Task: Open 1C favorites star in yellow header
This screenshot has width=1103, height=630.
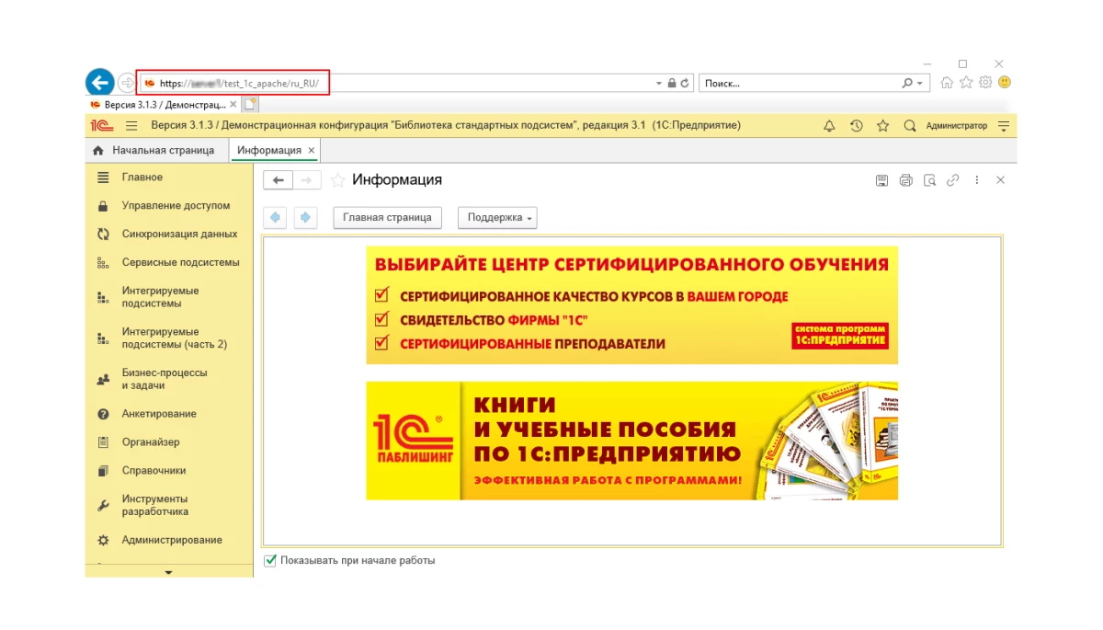Action: (883, 126)
